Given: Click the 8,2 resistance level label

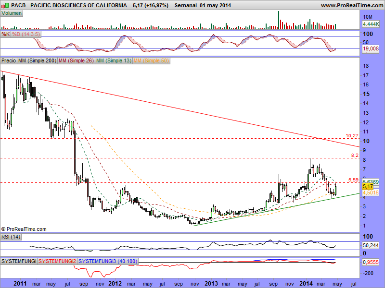Looking at the screenshot, I should (x=355, y=155).
